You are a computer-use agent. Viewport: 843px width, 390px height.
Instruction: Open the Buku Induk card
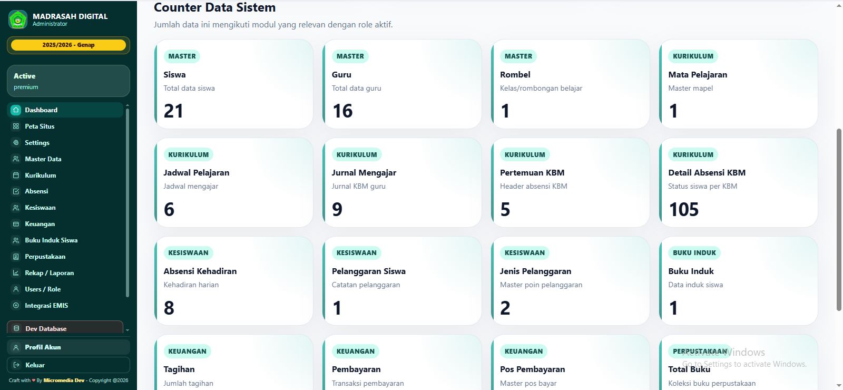[739, 281]
